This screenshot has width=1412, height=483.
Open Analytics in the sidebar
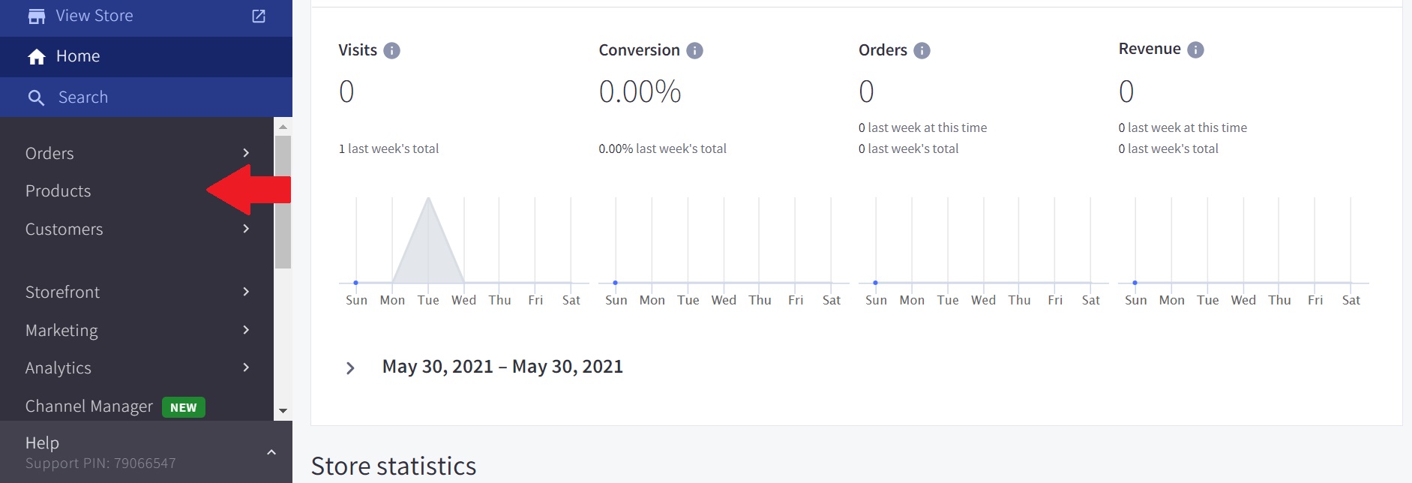point(58,368)
